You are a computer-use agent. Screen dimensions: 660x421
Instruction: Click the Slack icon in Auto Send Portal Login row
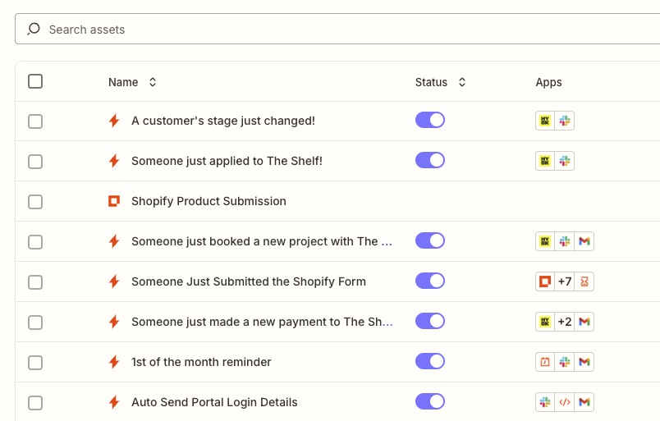[545, 402]
